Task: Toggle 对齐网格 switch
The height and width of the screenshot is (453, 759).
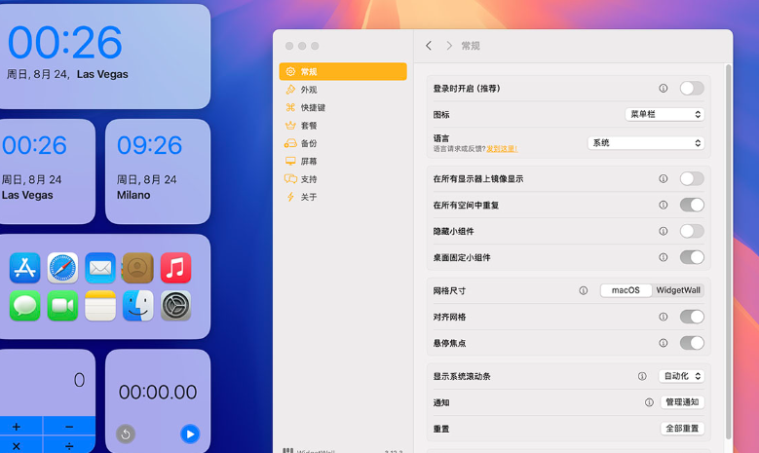Action: click(692, 317)
